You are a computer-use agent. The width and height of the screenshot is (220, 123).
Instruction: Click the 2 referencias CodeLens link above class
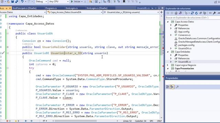click(x=21, y=30)
